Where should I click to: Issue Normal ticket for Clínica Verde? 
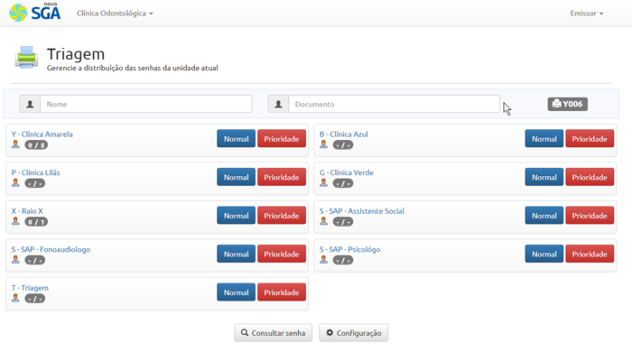click(544, 177)
